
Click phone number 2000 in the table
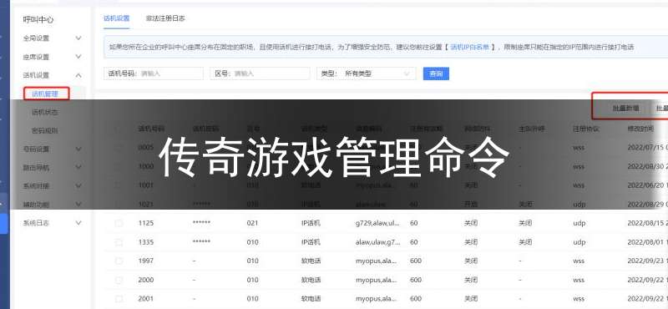point(145,280)
